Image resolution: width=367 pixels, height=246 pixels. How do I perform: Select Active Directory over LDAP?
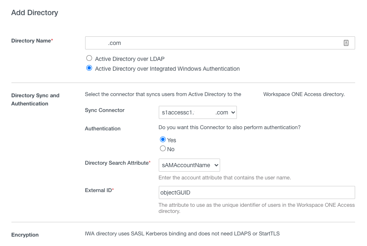(x=89, y=58)
